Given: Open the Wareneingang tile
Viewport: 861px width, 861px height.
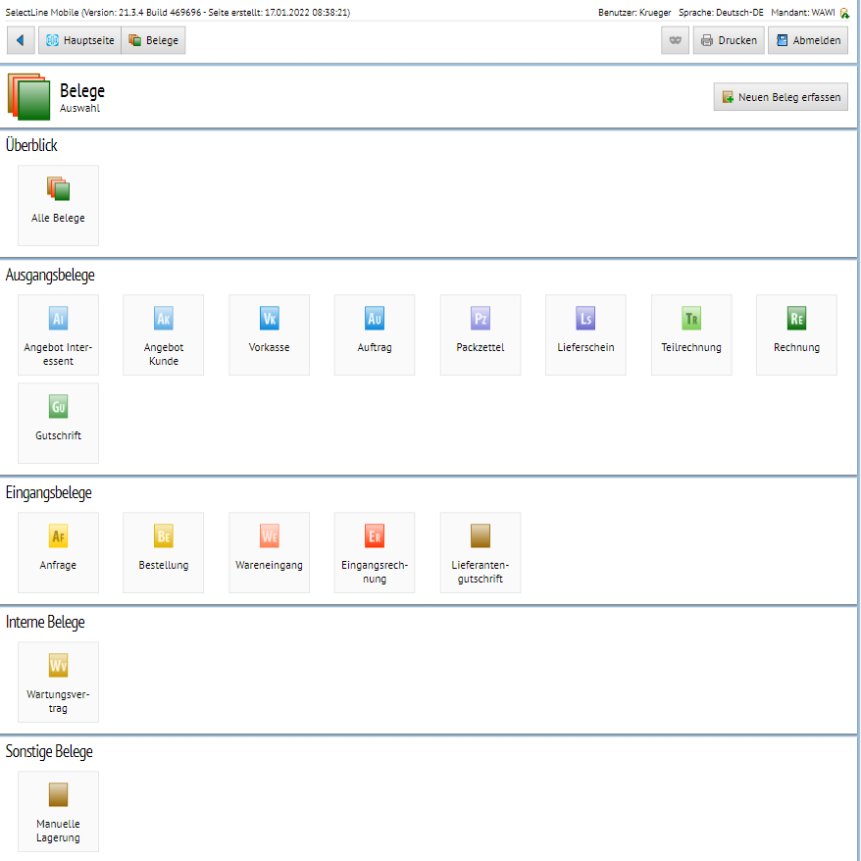Looking at the screenshot, I should (x=269, y=553).
